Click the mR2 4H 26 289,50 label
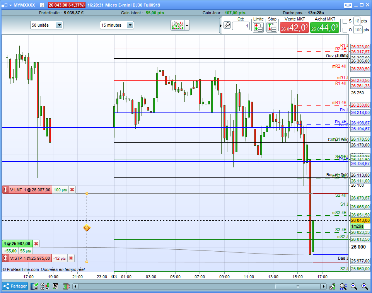The width and height of the screenshot is (372, 293). click(x=360, y=69)
